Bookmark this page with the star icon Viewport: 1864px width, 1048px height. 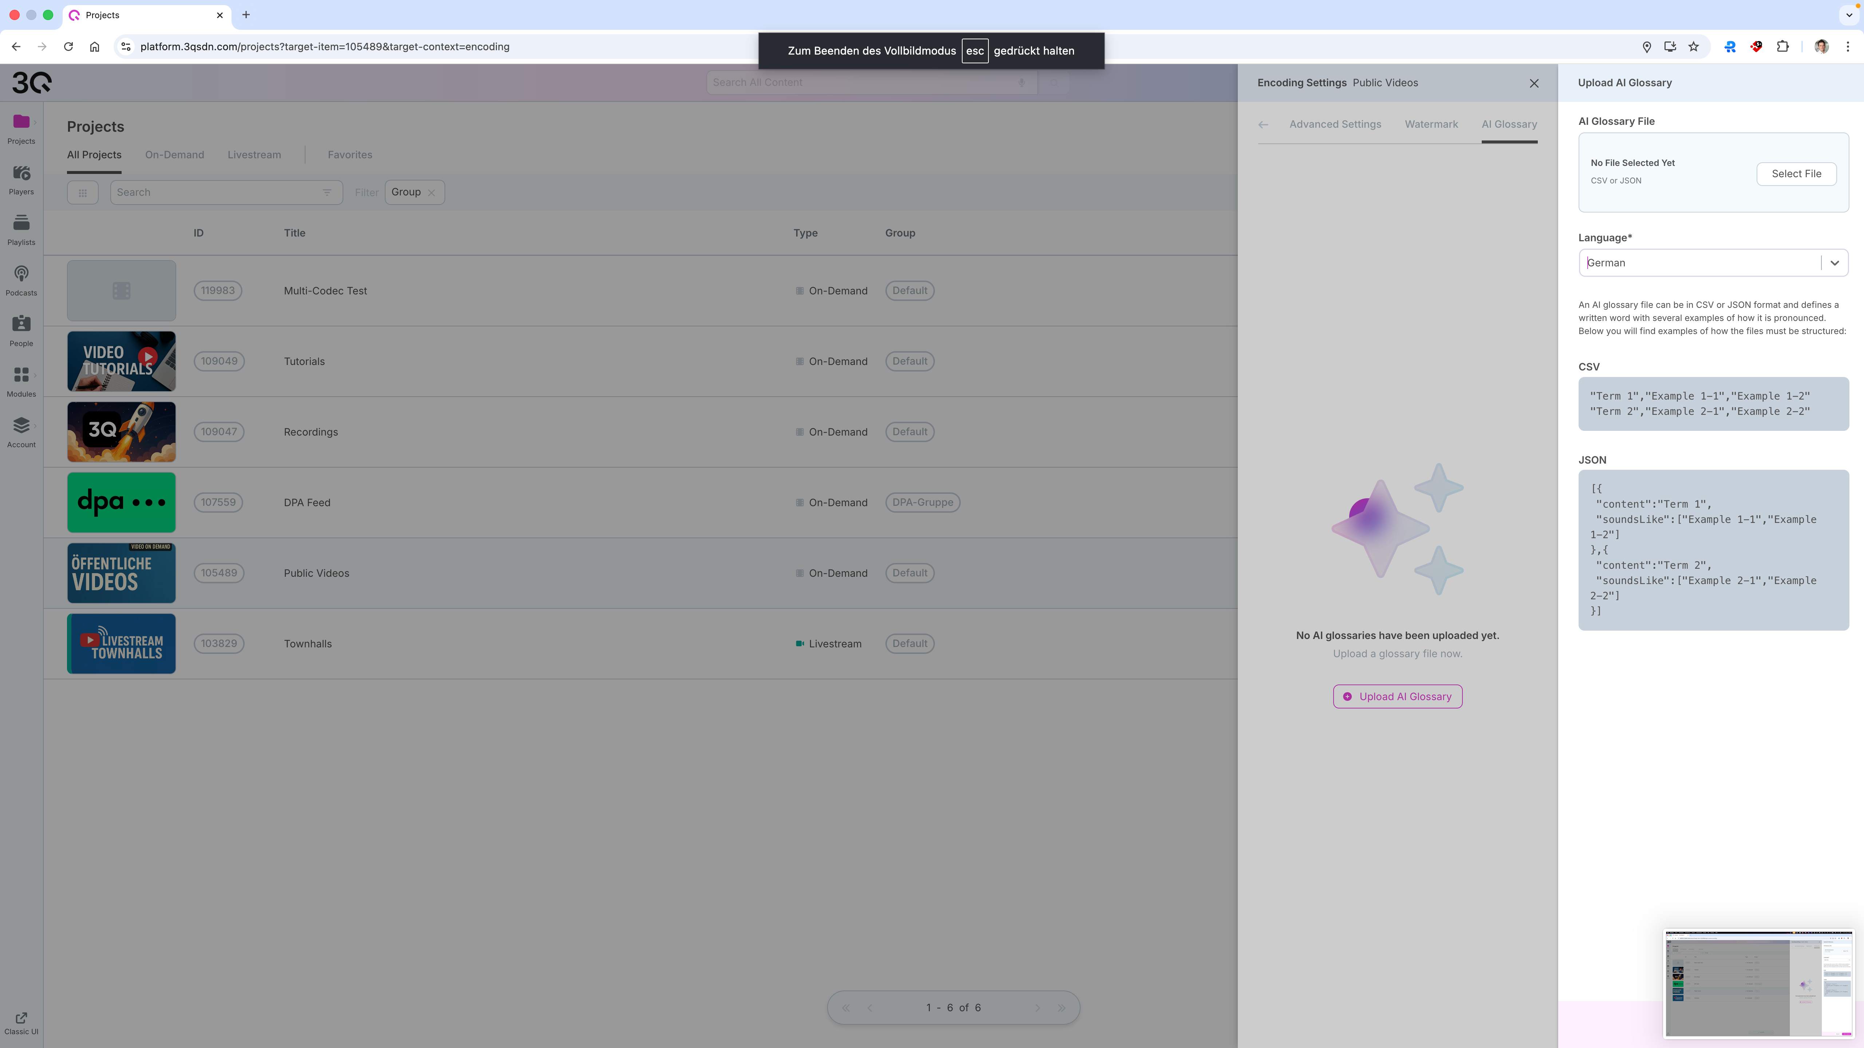pyautogui.click(x=1693, y=47)
